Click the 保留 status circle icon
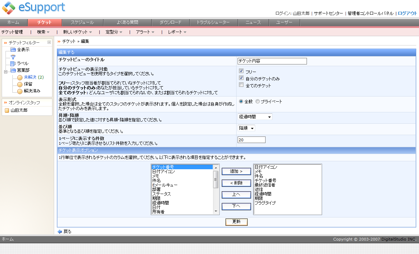This screenshot has height=254, width=419. [20, 84]
